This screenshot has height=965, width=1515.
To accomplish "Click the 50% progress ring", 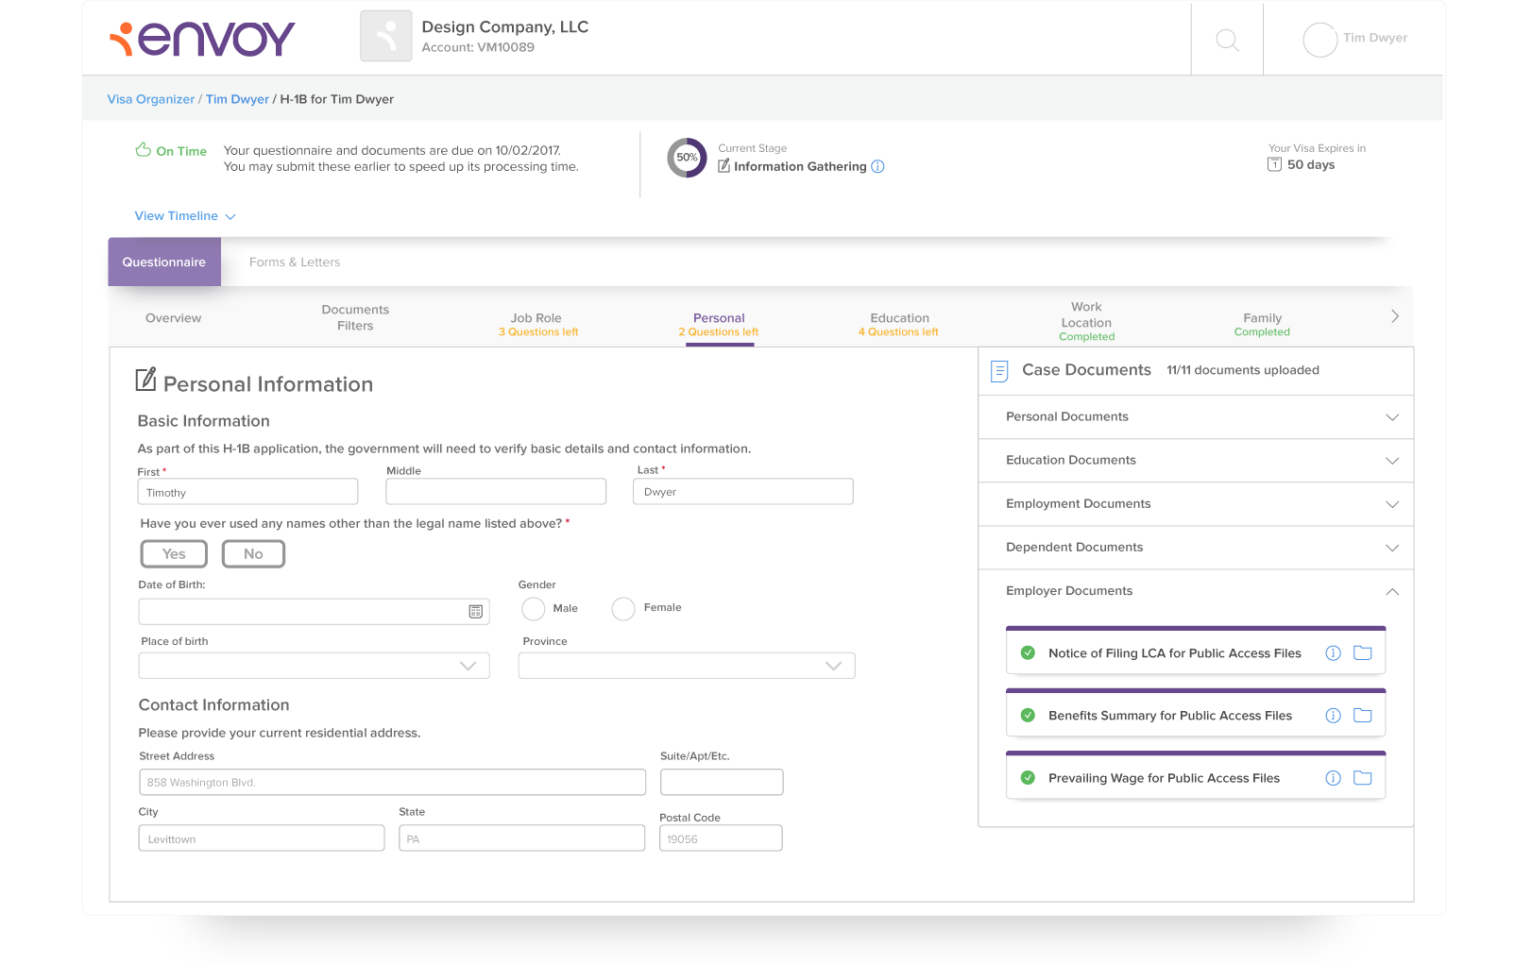I will (x=687, y=158).
